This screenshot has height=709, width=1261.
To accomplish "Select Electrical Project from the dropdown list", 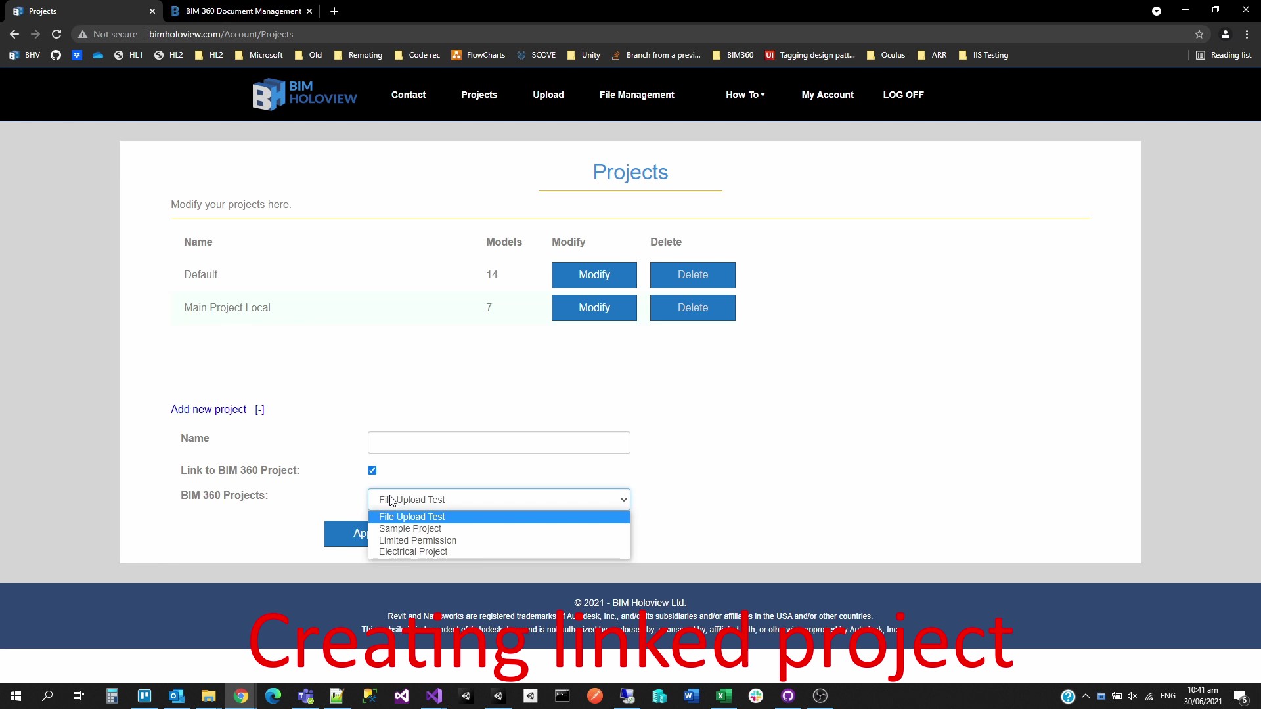I will click(413, 551).
